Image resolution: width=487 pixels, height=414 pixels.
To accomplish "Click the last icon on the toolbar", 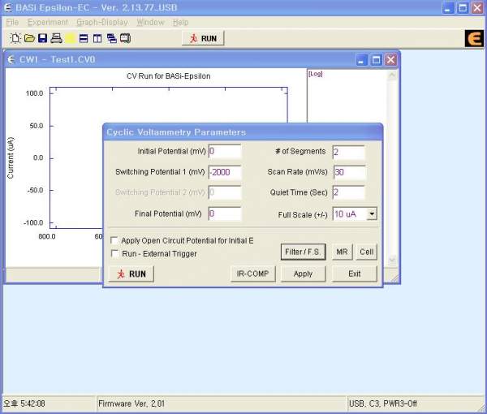I will [x=126, y=38].
